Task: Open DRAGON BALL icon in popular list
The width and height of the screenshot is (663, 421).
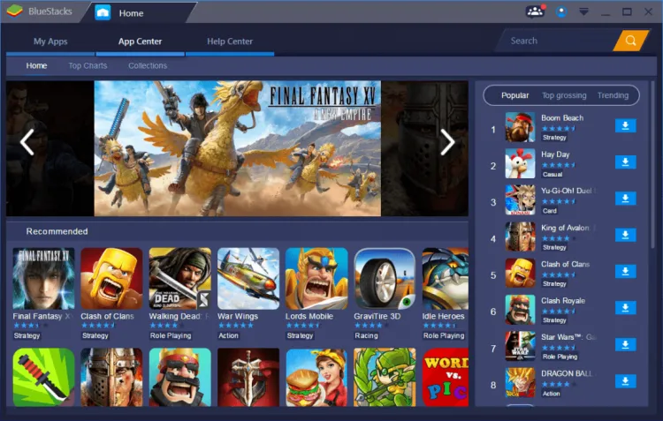Action: tap(520, 382)
